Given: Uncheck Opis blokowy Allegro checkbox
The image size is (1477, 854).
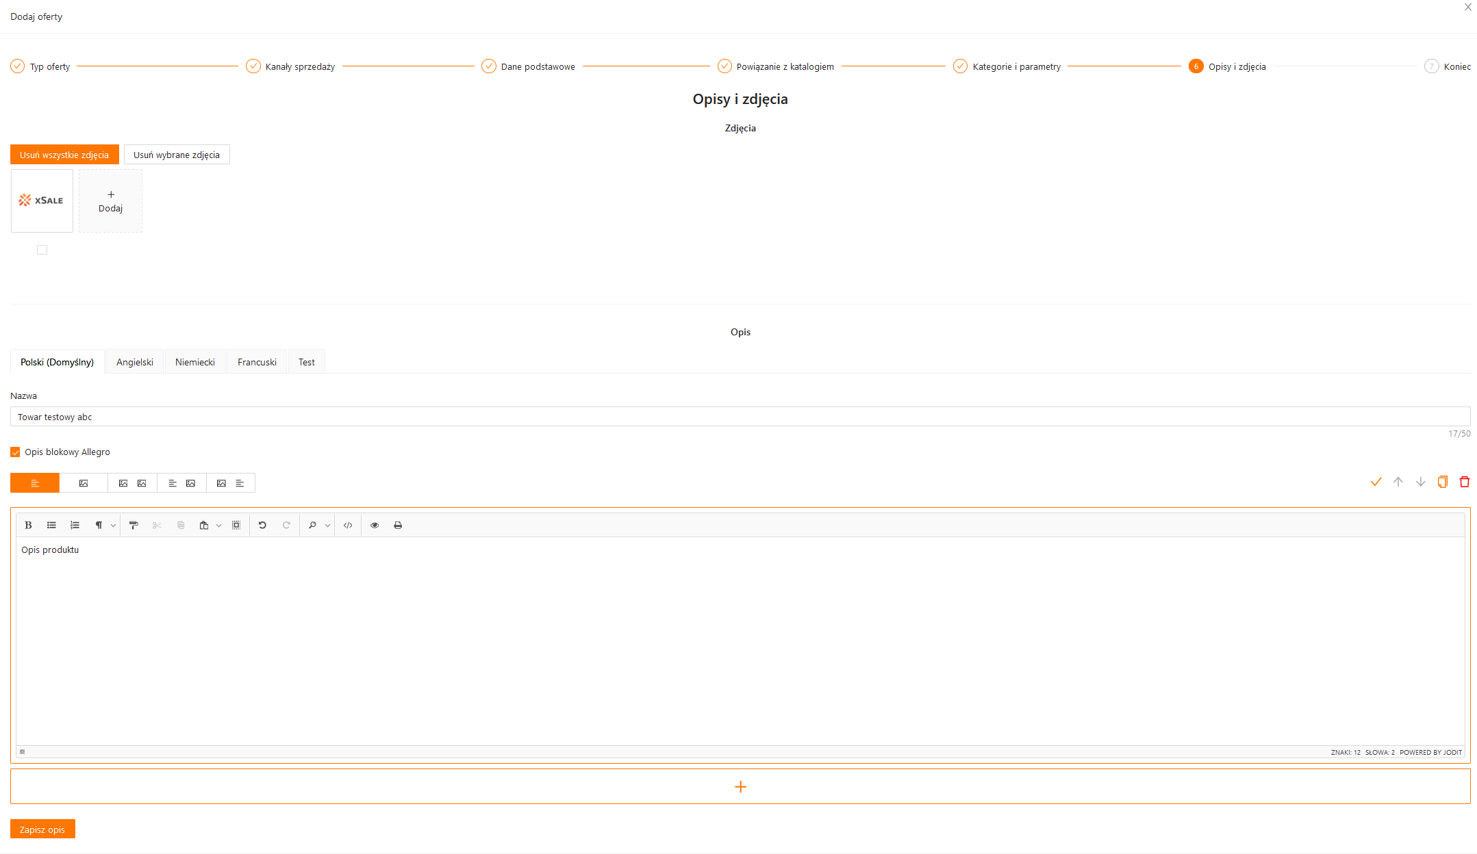Looking at the screenshot, I should [x=15, y=452].
